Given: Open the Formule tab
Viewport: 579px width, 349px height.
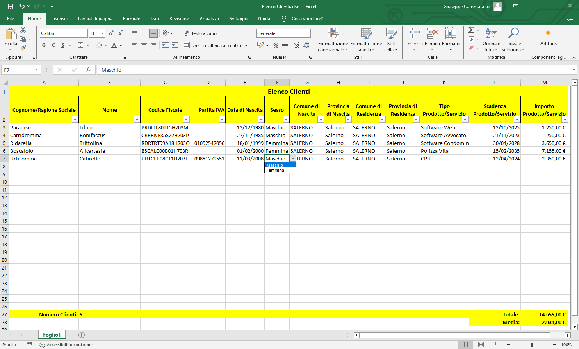Looking at the screenshot, I should point(132,19).
